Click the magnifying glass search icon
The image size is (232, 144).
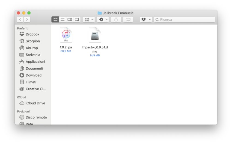[x=157, y=20]
